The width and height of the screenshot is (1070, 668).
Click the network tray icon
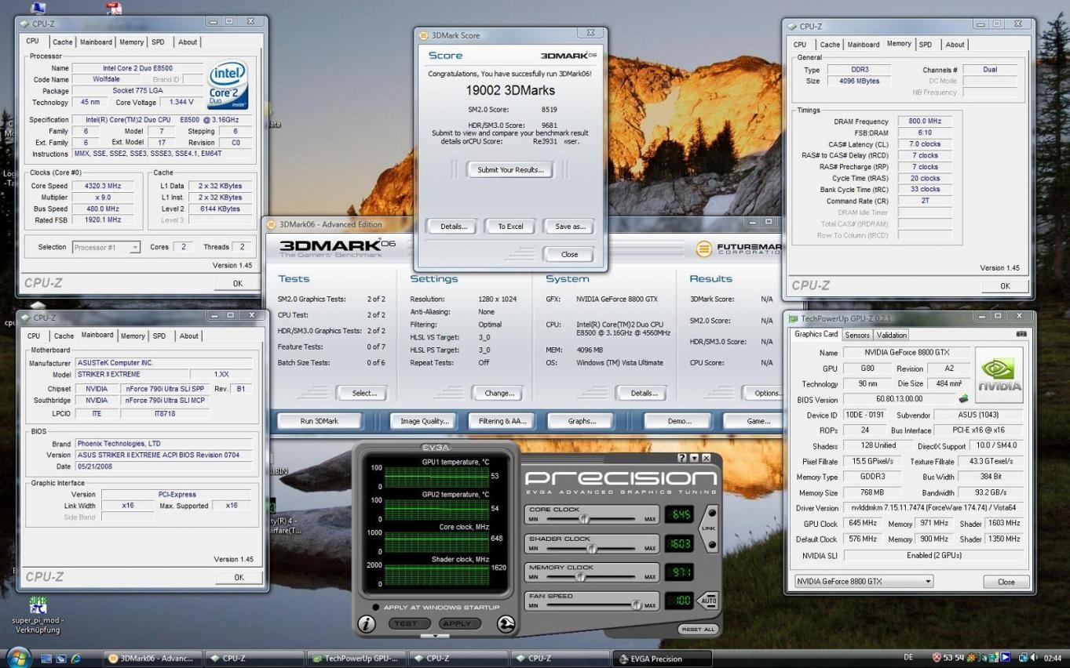pos(1023,658)
